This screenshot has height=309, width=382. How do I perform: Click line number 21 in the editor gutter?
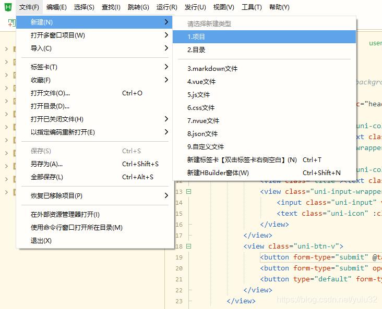[x=179, y=279]
